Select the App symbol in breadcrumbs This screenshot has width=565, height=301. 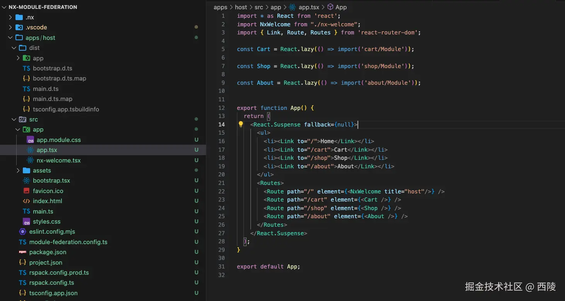(x=341, y=7)
